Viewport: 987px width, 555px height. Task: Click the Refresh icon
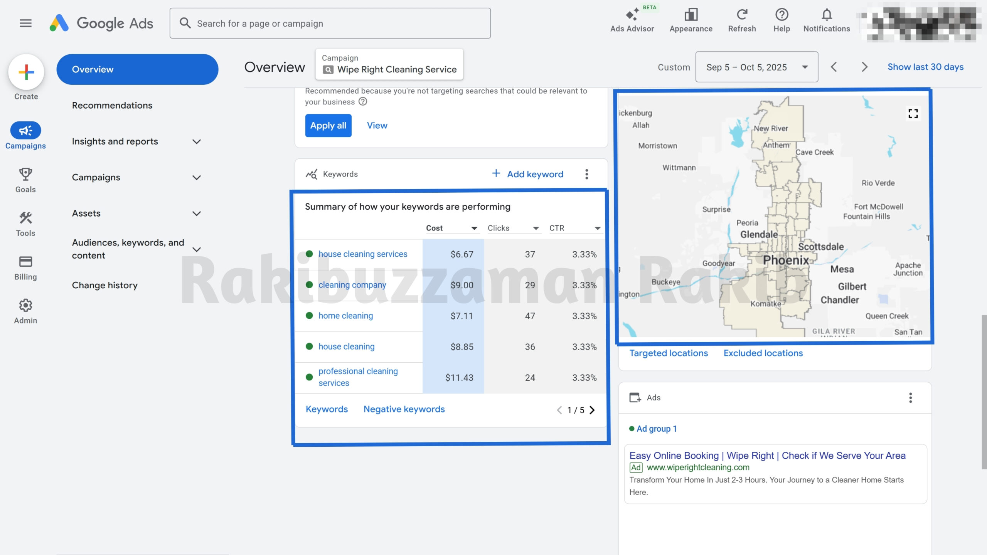tap(742, 15)
